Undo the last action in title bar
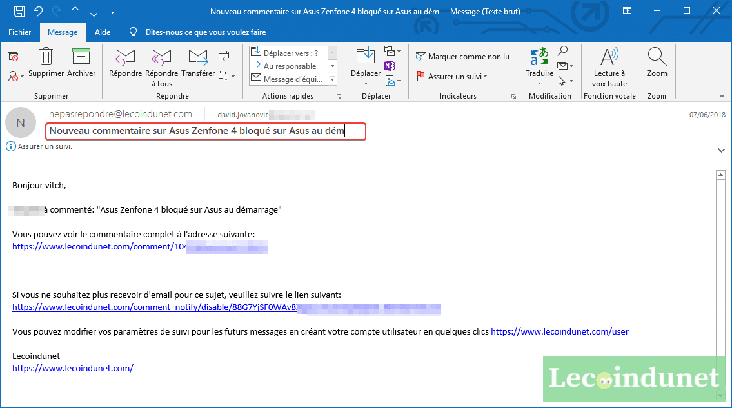This screenshot has height=408, width=732. (38, 11)
